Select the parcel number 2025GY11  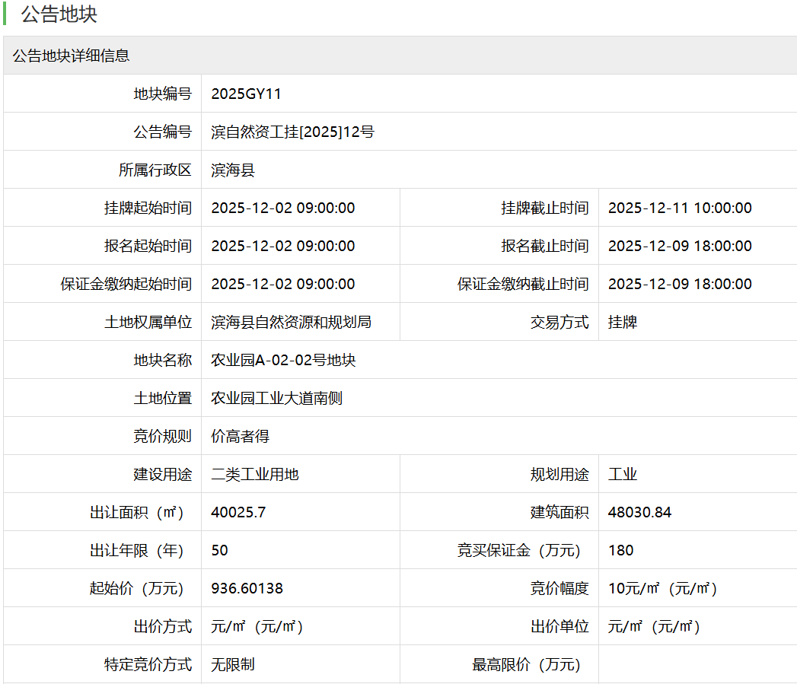point(246,94)
